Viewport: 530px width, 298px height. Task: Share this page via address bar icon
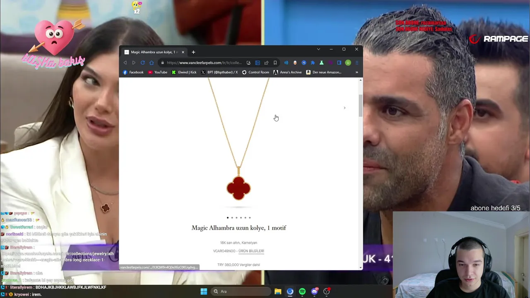(x=266, y=63)
